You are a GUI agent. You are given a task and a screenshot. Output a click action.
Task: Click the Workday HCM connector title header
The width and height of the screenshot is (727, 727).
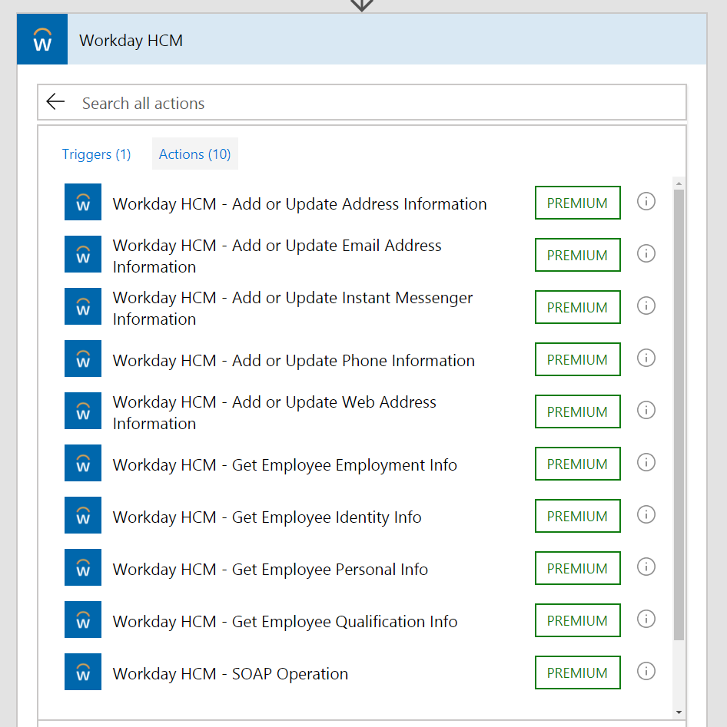131,40
